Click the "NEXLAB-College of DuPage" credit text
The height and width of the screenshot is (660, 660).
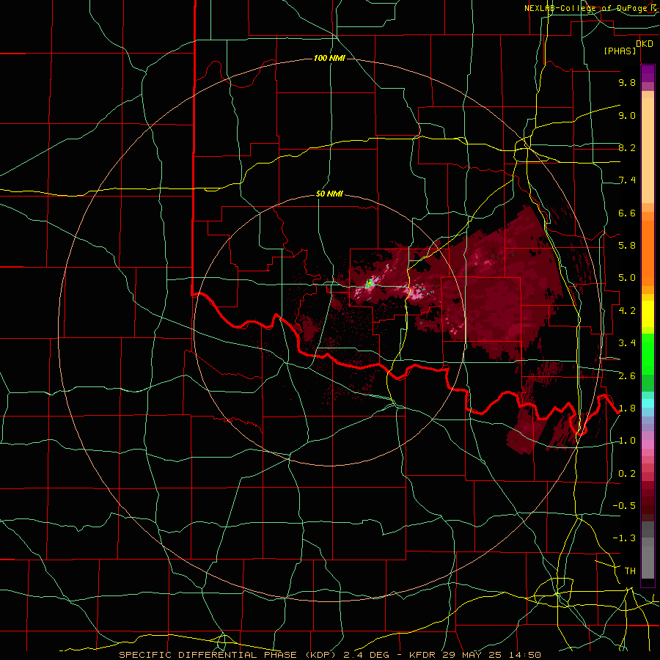[584, 8]
